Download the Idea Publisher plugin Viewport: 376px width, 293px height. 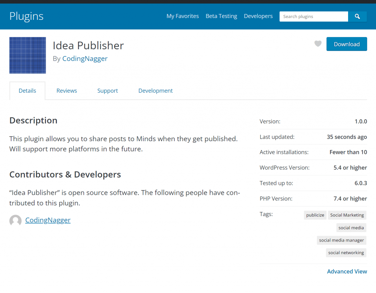[347, 44]
